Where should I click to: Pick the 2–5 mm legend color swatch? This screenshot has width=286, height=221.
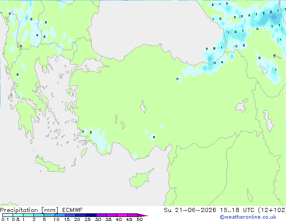[x=39, y=215]
